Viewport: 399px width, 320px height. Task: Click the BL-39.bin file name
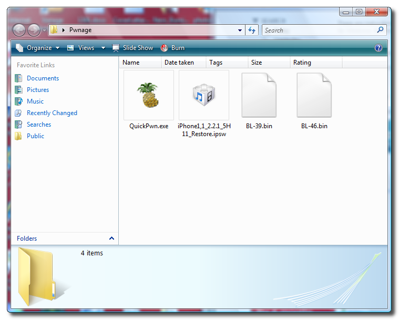[259, 126]
